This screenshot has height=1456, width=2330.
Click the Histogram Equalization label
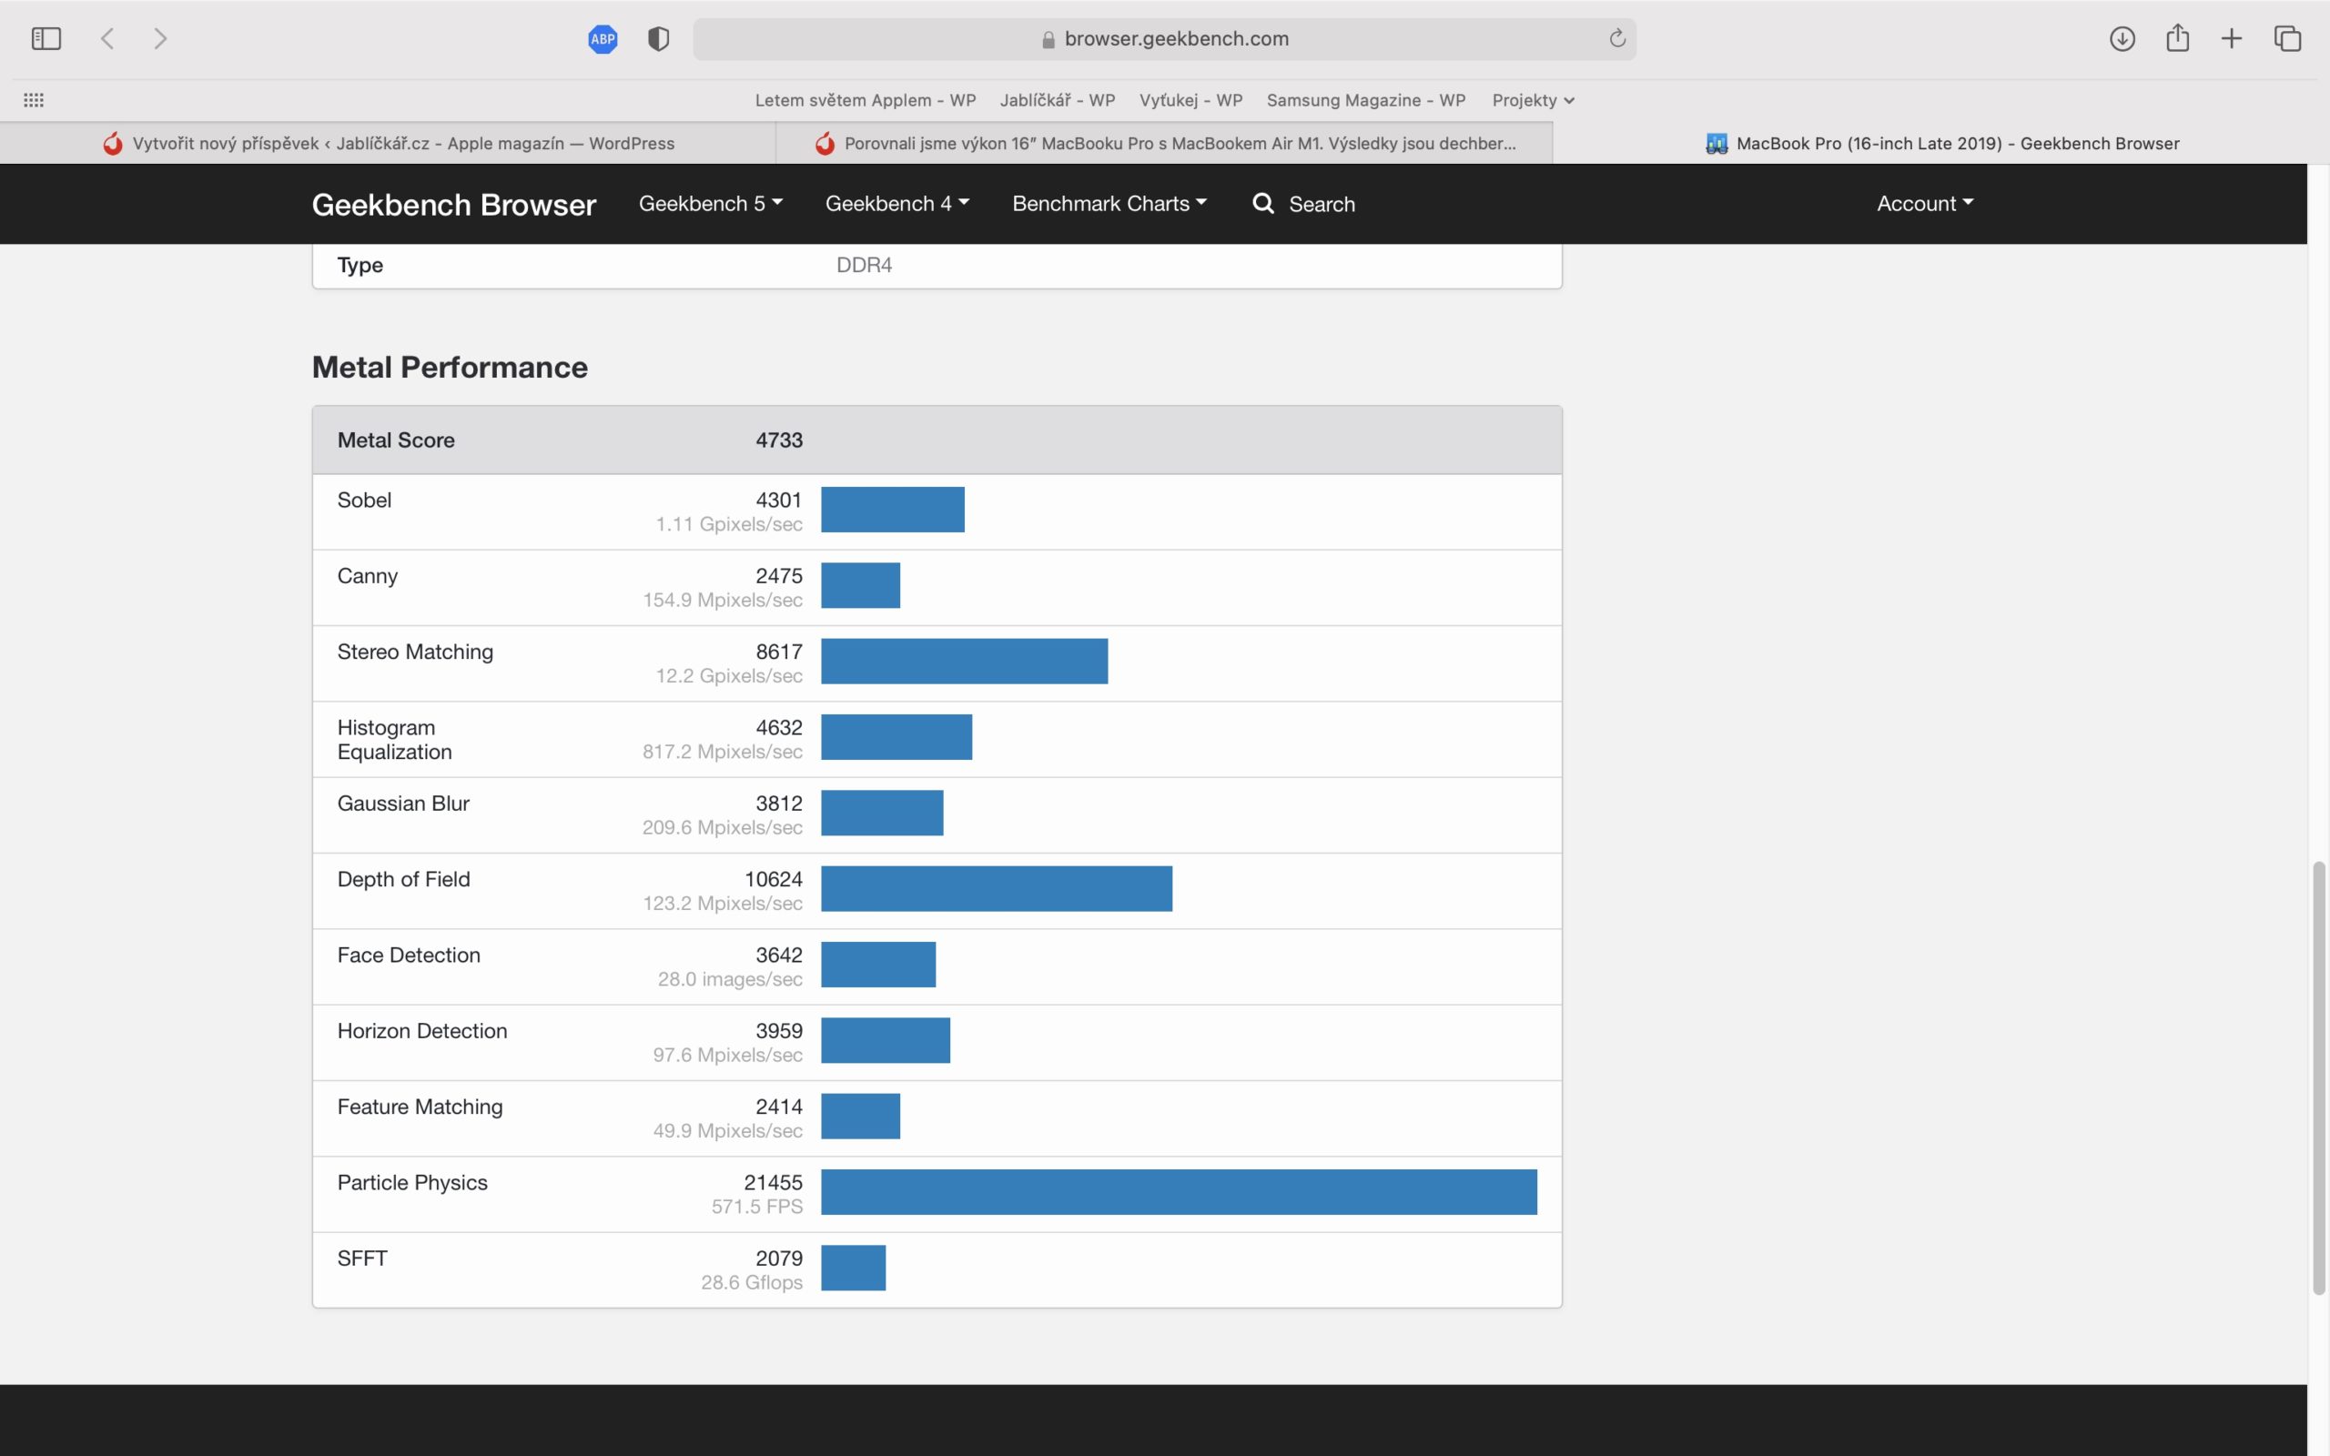pyautogui.click(x=395, y=740)
